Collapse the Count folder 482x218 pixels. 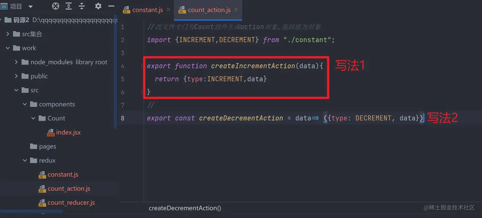pos(33,118)
